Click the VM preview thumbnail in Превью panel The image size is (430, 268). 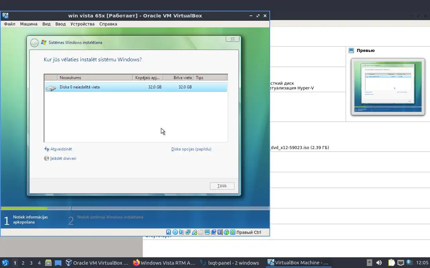[x=388, y=87]
